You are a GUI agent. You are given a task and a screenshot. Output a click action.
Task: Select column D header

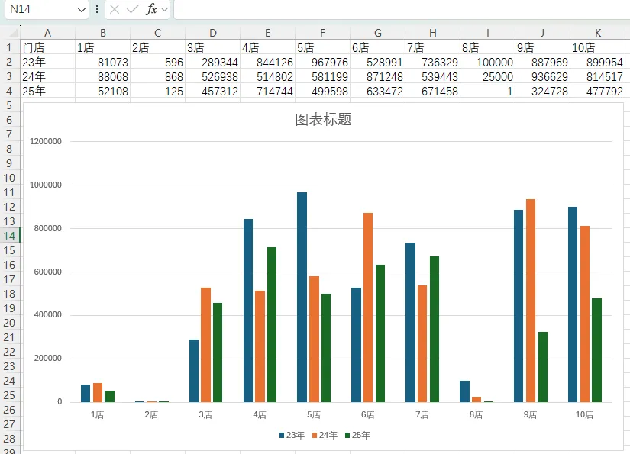click(212, 33)
